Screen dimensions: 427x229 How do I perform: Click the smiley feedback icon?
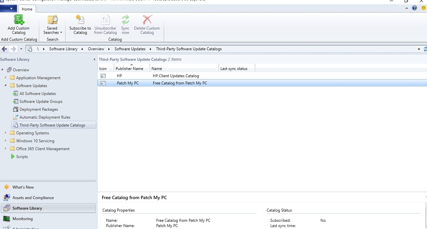click(x=424, y=8)
